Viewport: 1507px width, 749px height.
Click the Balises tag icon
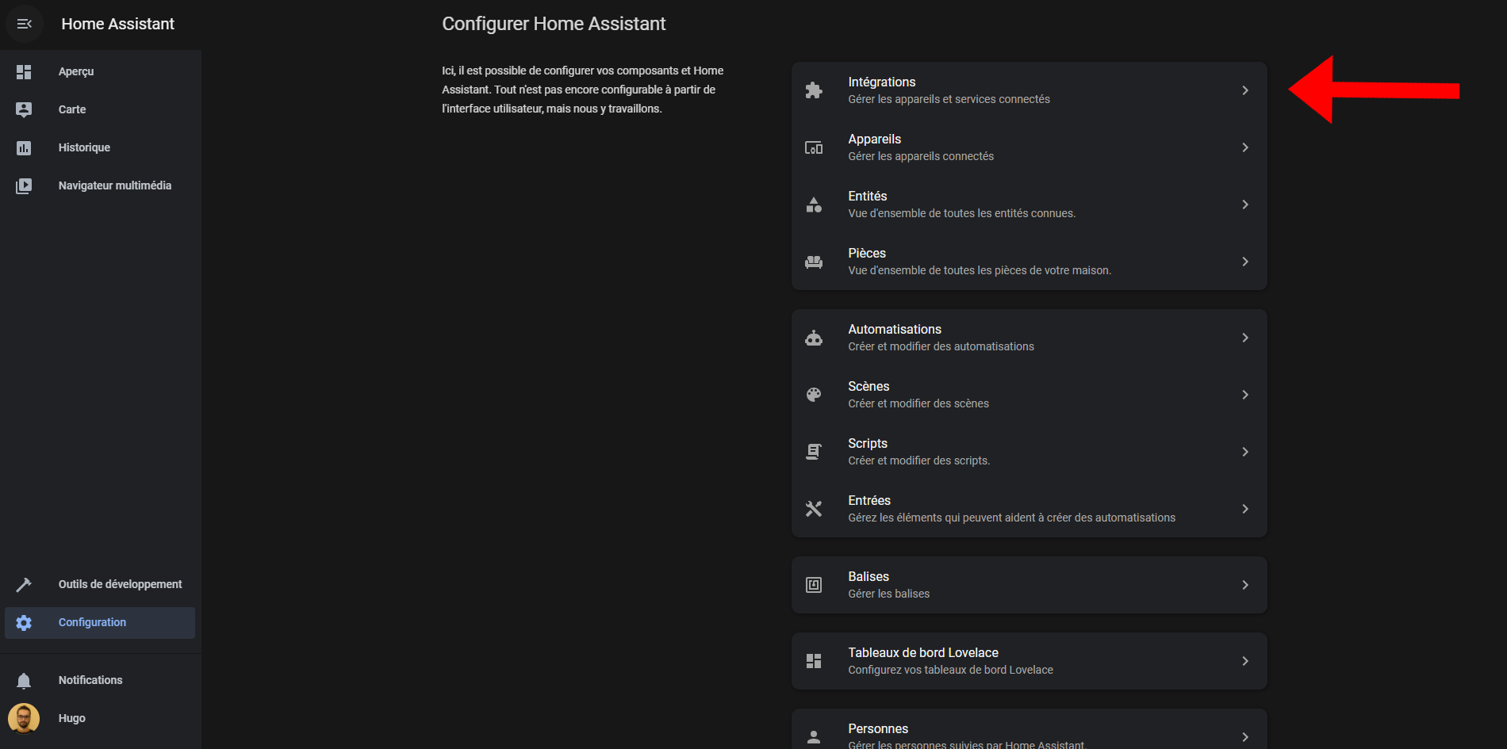814,585
